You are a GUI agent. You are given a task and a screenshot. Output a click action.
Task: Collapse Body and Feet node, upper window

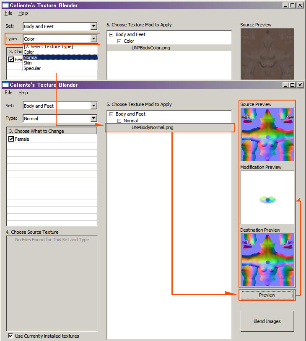[x=111, y=34]
